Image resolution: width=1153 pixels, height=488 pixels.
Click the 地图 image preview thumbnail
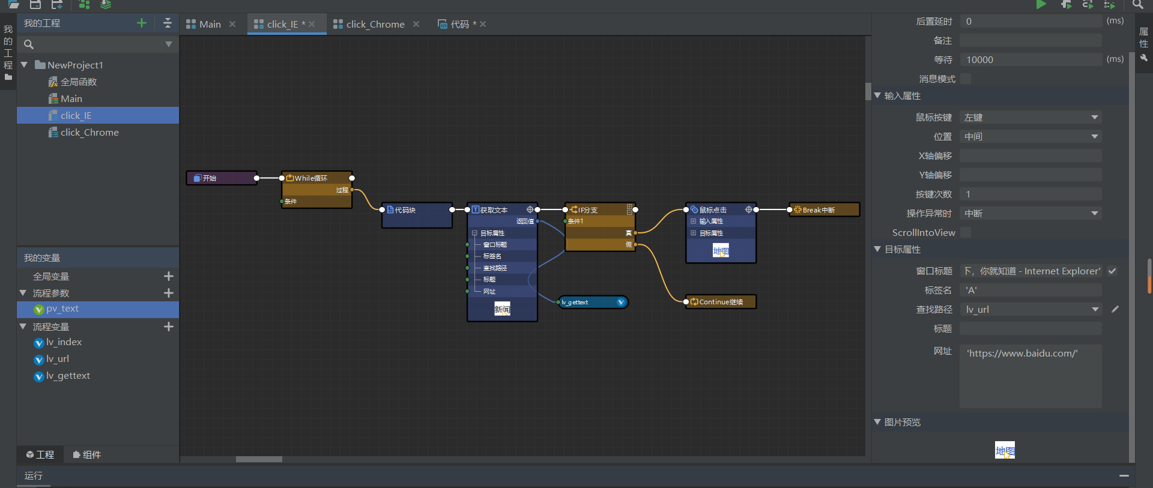tap(1005, 450)
